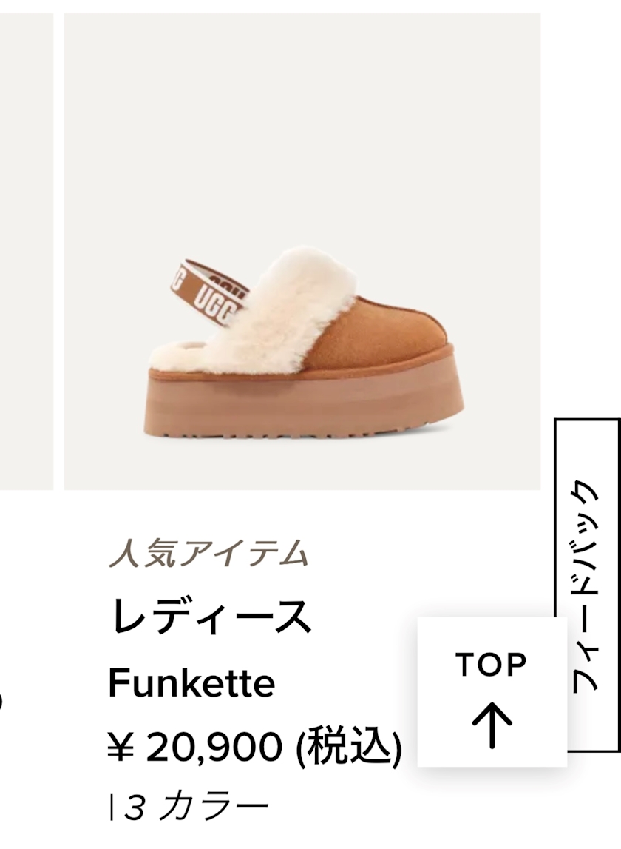Tap the TOP label to return to the top
Image resolution: width=621 pixels, height=849 pixels.
(x=491, y=665)
